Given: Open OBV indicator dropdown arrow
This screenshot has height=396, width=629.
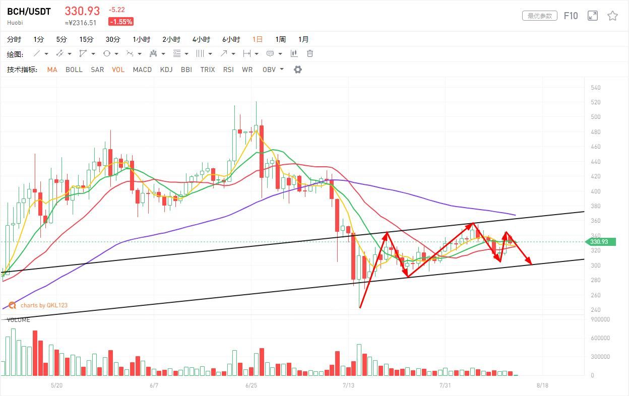Looking at the screenshot, I should coord(281,70).
